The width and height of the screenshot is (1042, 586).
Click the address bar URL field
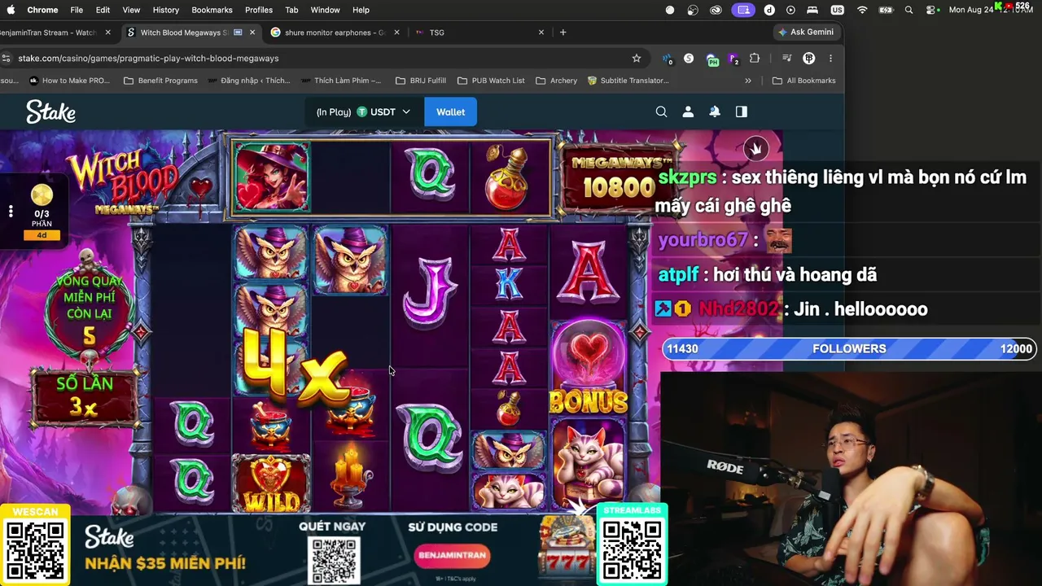pyautogui.click(x=322, y=58)
